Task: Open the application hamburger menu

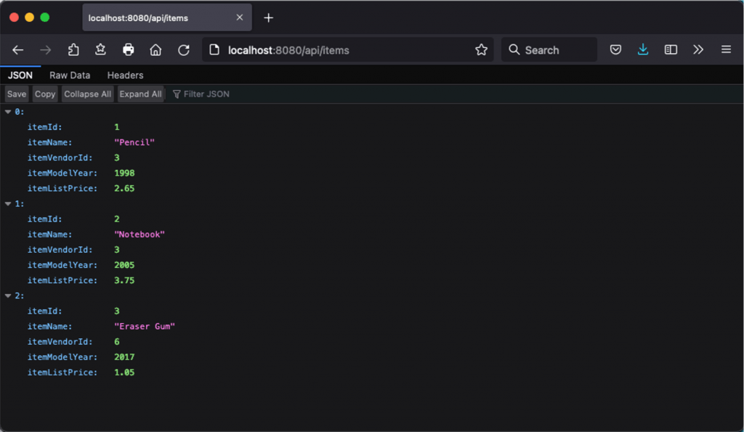Action: pos(726,49)
